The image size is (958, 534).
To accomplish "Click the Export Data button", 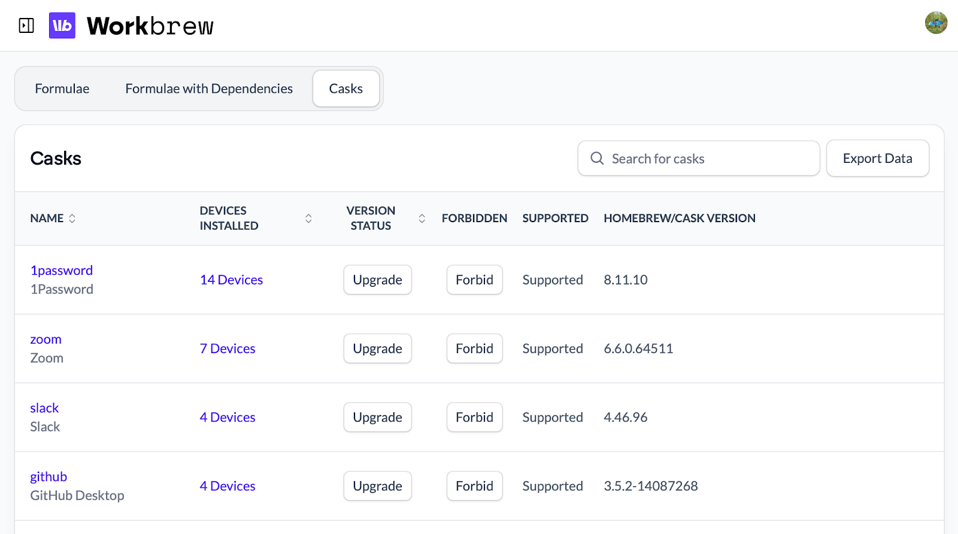I will (877, 159).
